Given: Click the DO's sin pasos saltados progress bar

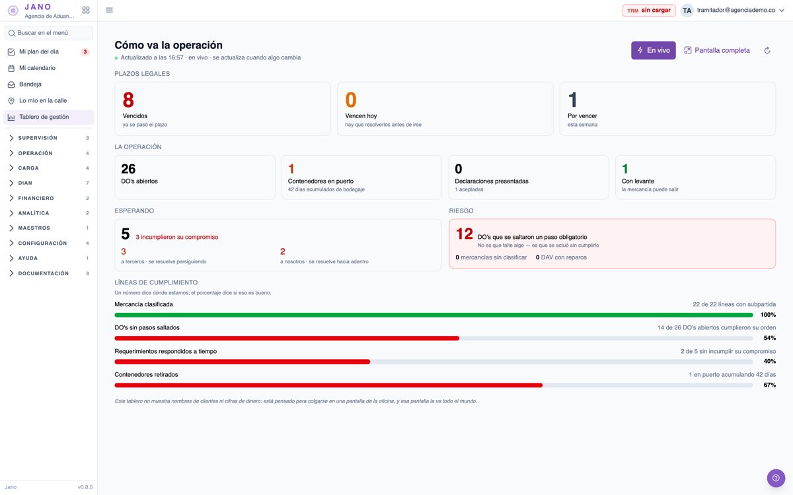Looking at the screenshot, I should pyautogui.click(x=434, y=338).
